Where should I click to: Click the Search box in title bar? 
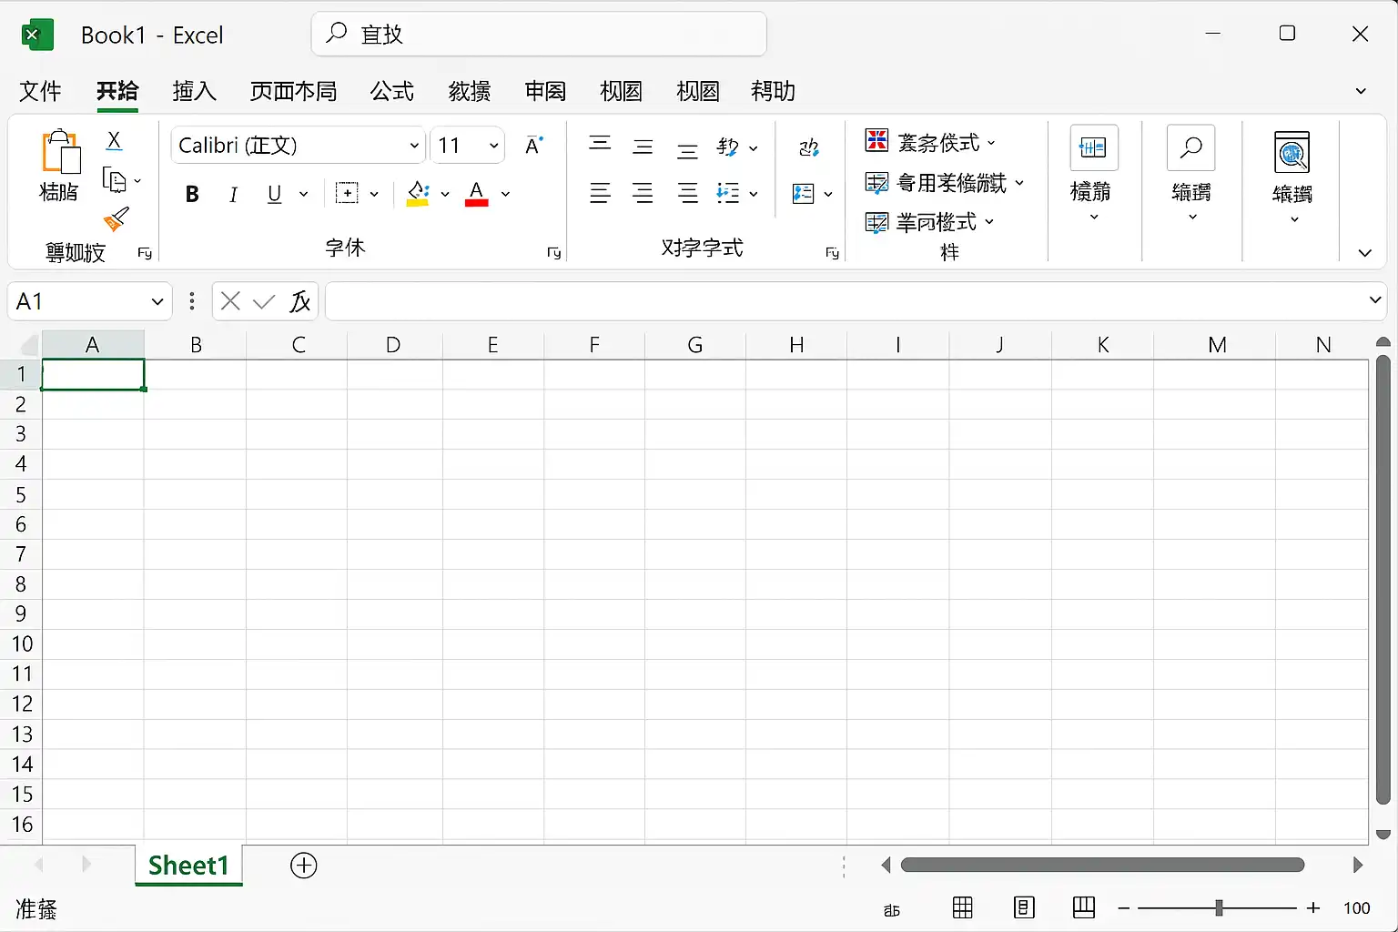539,35
